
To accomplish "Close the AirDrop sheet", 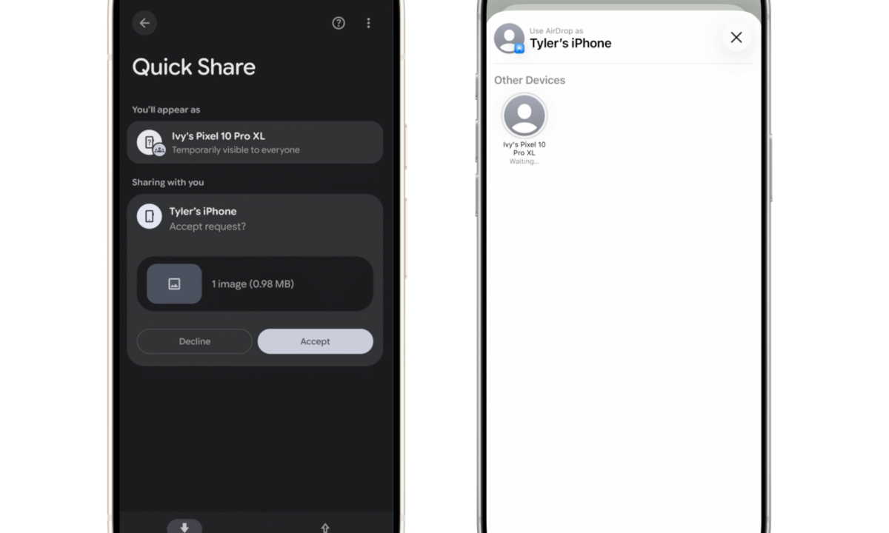I will click(x=736, y=37).
